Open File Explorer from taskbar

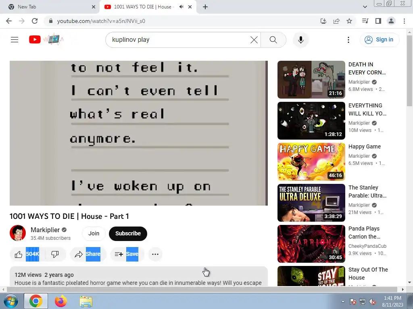pos(86,302)
